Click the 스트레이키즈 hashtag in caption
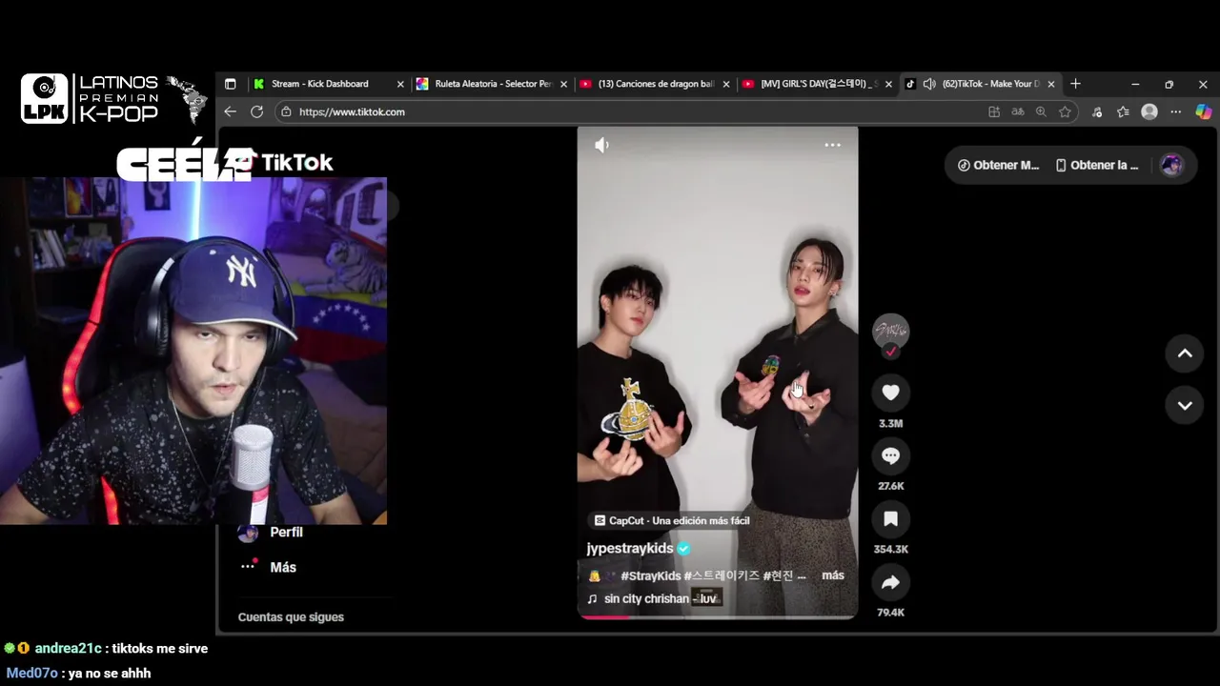 tap(722, 575)
